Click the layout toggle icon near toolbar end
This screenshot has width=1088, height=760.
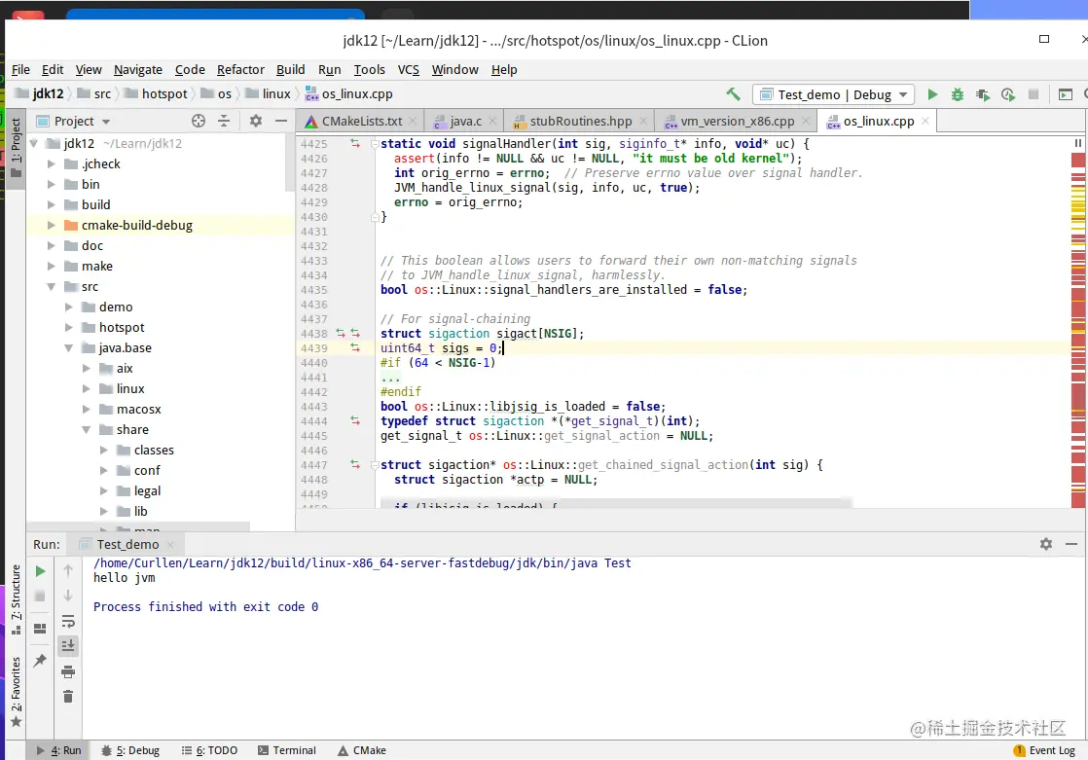(x=1065, y=94)
